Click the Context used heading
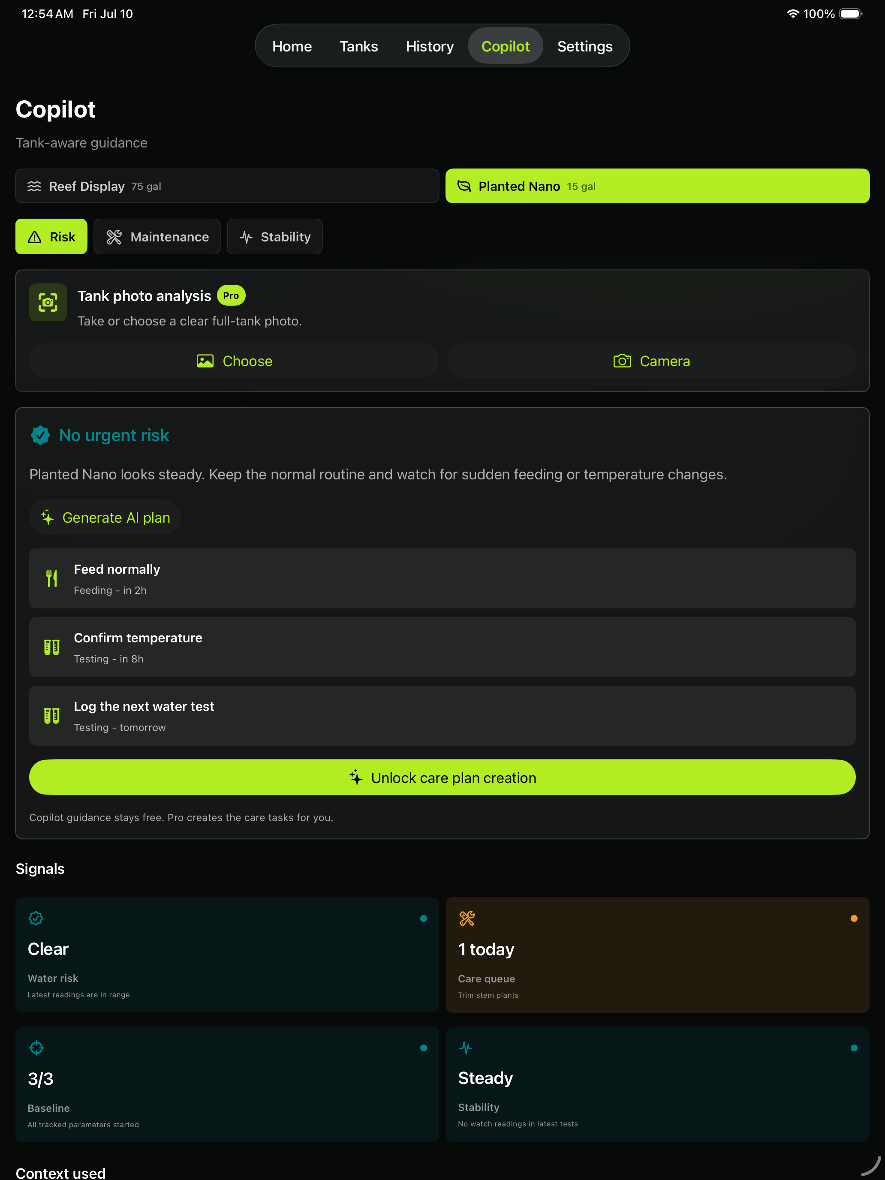 point(61,1173)
